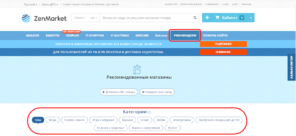Screen dimensions: 296x136
Task: Open the AMAZON navigation tab
Action: [x=33, y=35]
